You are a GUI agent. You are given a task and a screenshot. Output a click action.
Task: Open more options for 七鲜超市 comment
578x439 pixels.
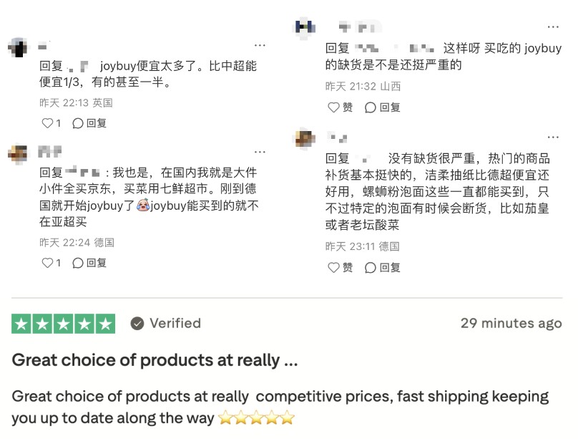click(260, 152)
